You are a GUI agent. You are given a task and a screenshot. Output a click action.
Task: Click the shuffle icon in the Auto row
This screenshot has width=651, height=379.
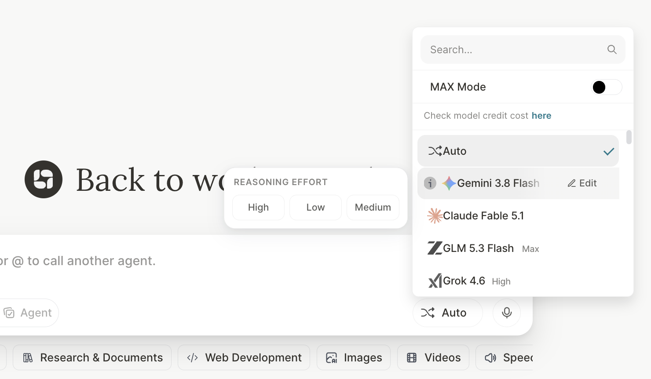pyautogui.click(x=435, y=151)
